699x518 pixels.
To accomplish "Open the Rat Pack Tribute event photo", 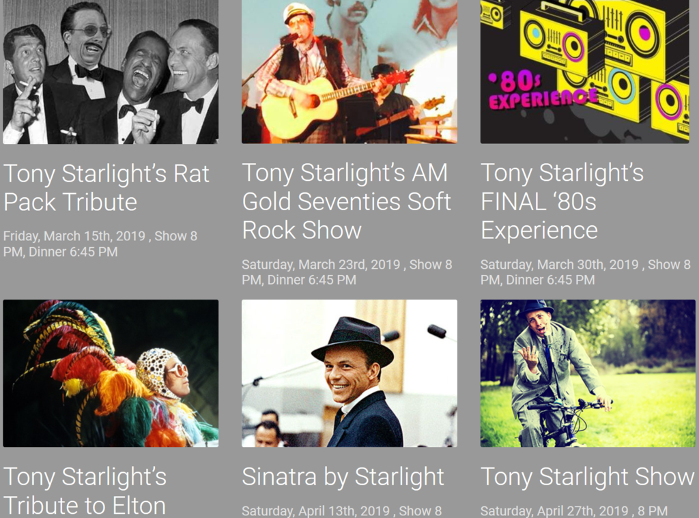I will 111,72.
